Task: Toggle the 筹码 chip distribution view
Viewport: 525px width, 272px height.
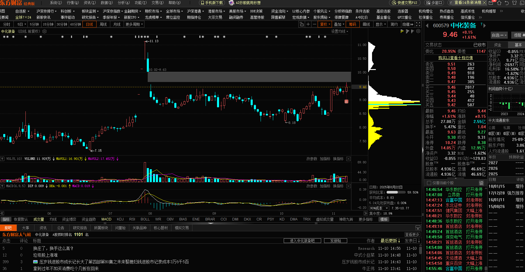Action: (352, 24)
